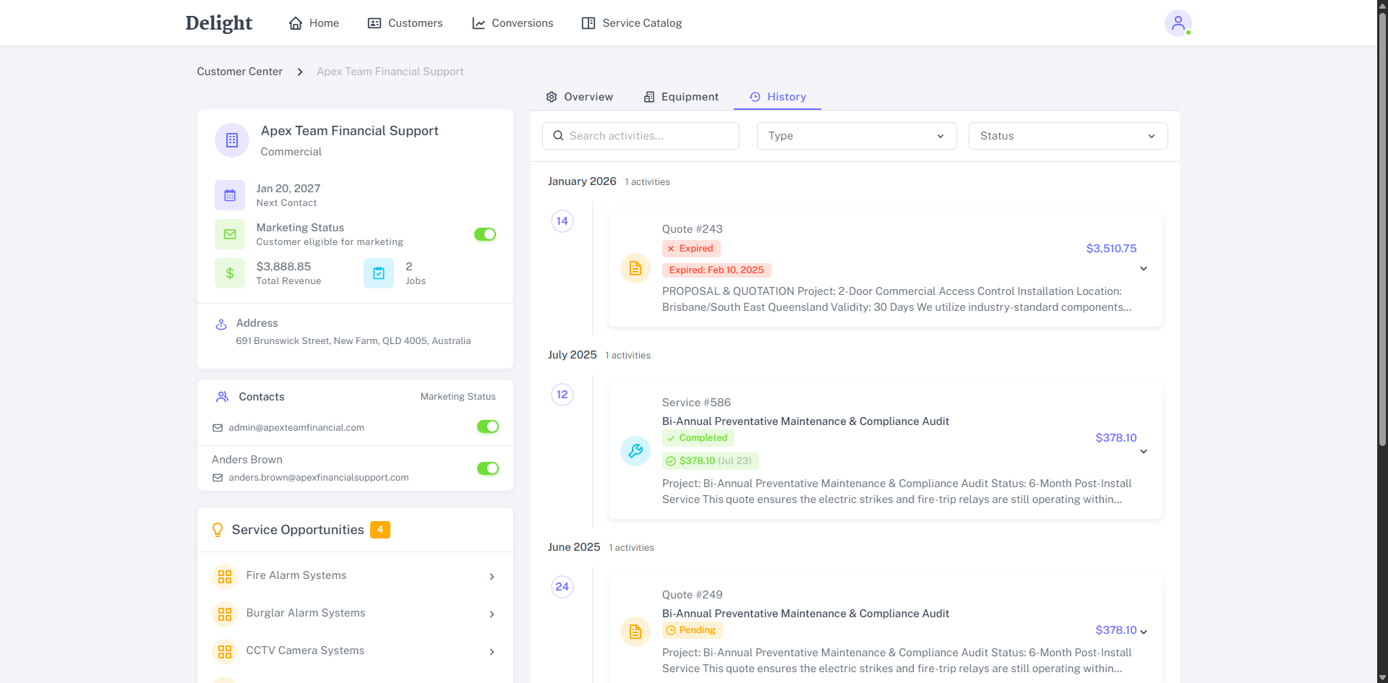
Task: Click the envelope Marketing Status icon
Action: pyautogui.click(x=230, y=234)
